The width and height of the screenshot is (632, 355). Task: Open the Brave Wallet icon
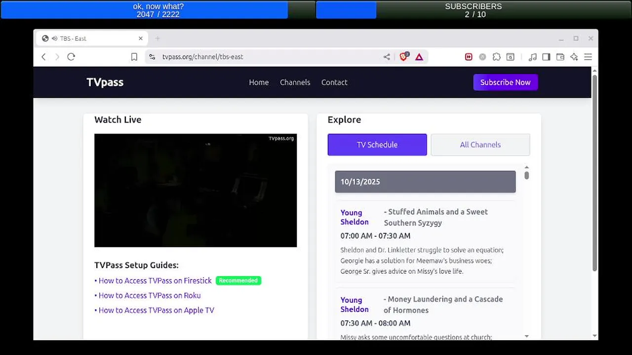pos(560,57)
